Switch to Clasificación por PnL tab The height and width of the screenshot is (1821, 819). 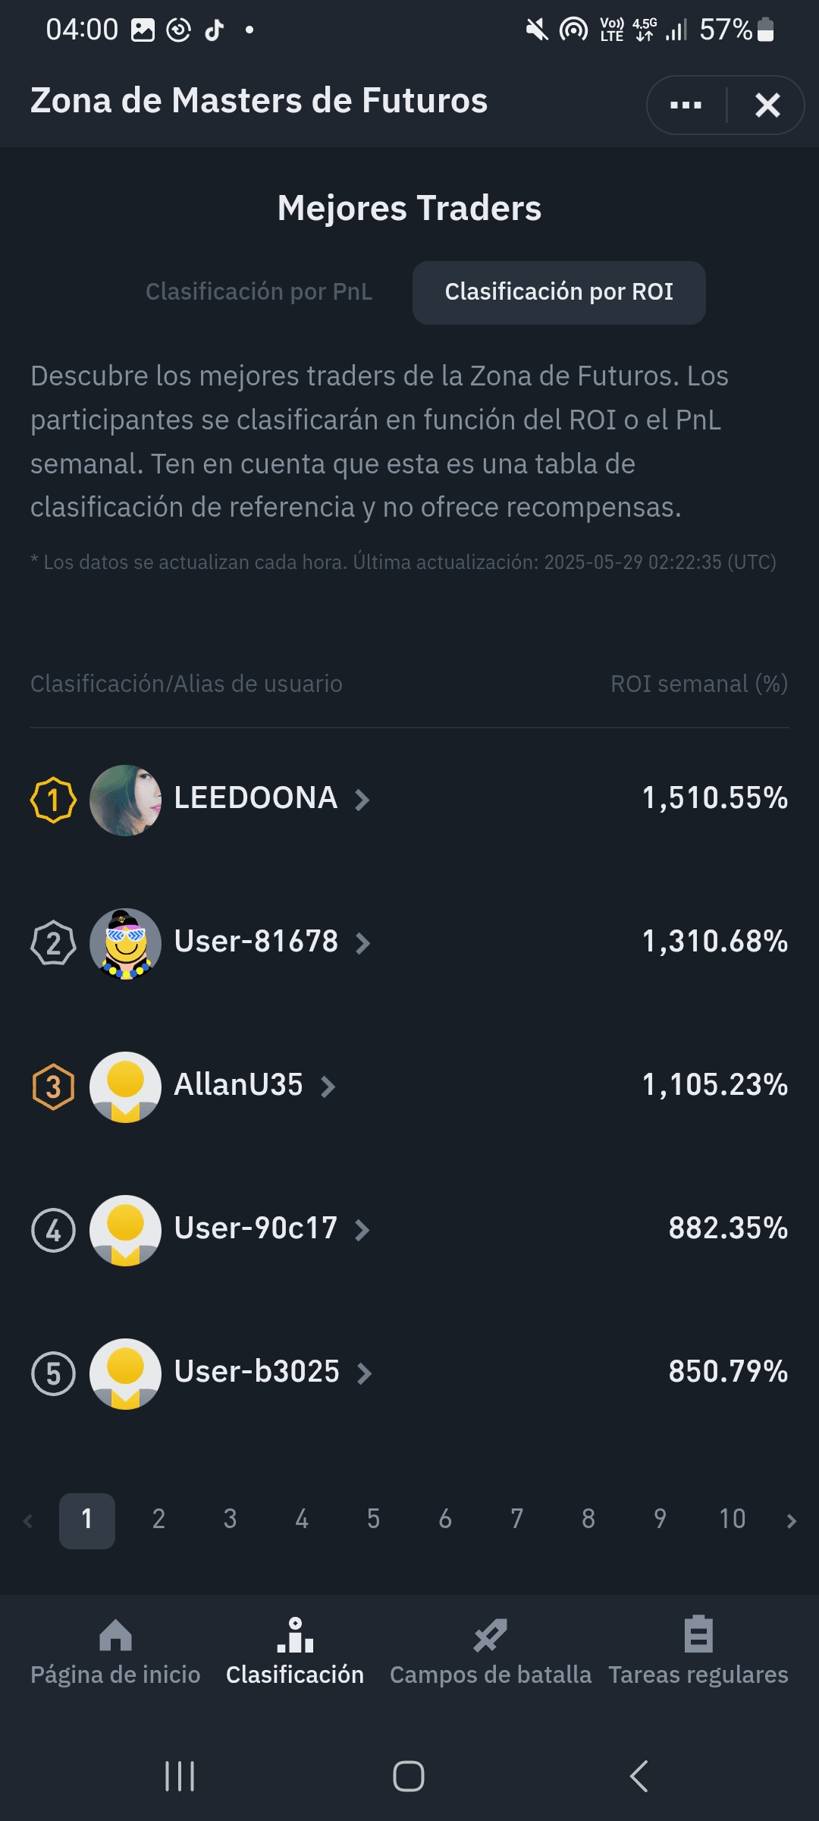point(259,292)
